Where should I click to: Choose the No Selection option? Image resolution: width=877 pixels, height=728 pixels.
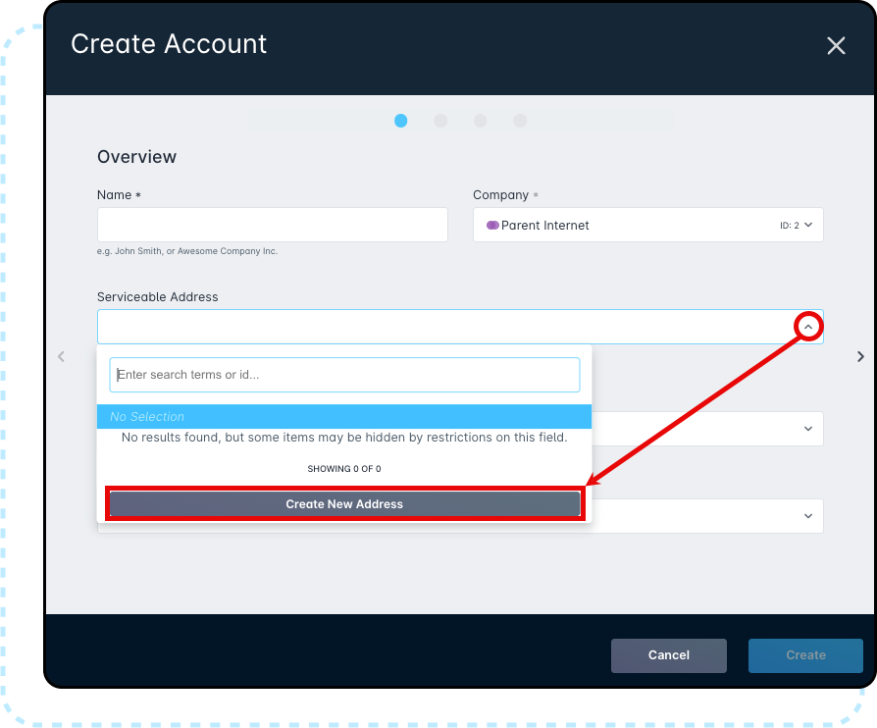[344, 416]
